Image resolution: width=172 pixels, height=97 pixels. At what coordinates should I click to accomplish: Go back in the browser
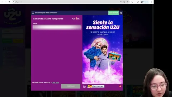pos(2,2)
